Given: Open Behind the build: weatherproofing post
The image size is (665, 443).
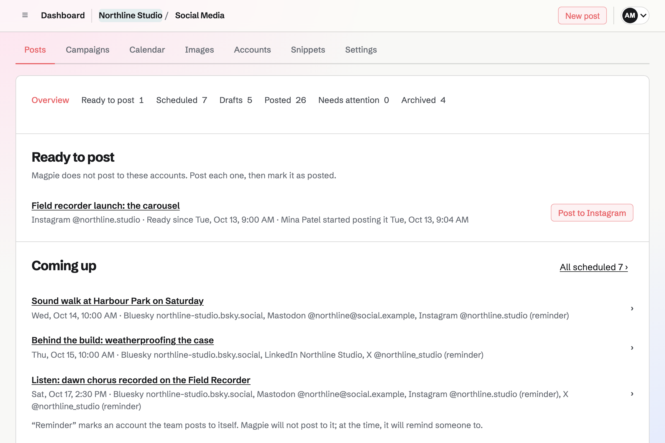Looking at the screenshot, I should 122,340.
